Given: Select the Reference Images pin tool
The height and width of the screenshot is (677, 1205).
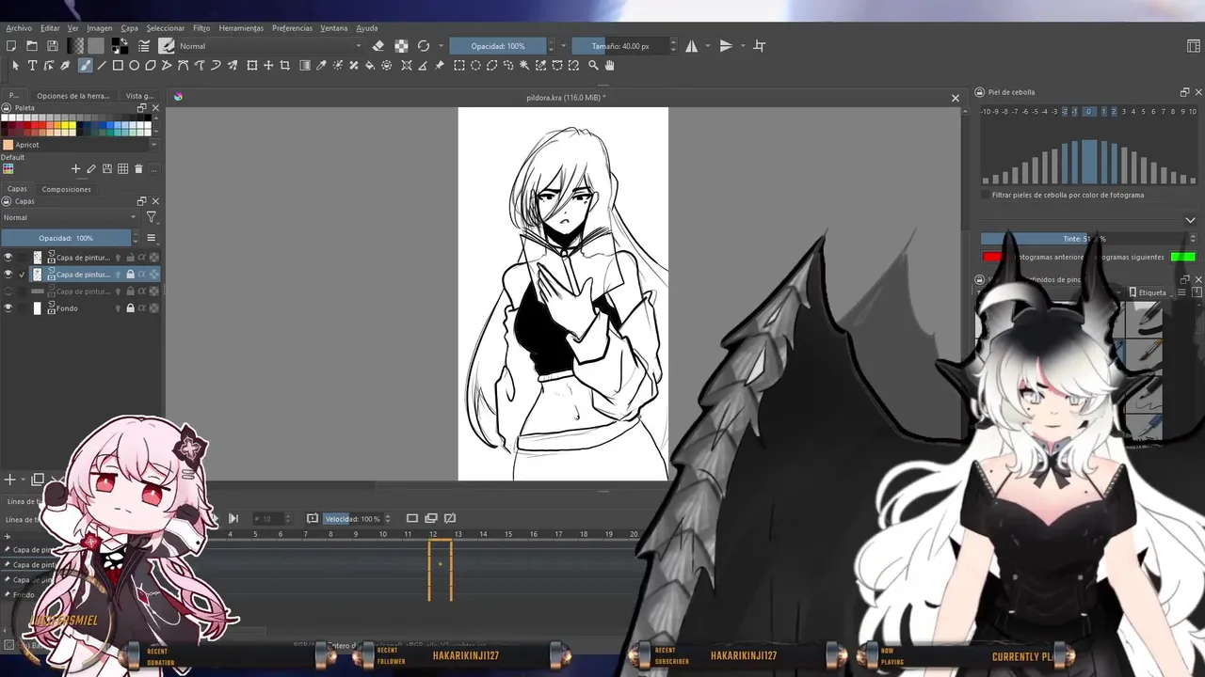Looking at the screenshot, I should (440, 65).
